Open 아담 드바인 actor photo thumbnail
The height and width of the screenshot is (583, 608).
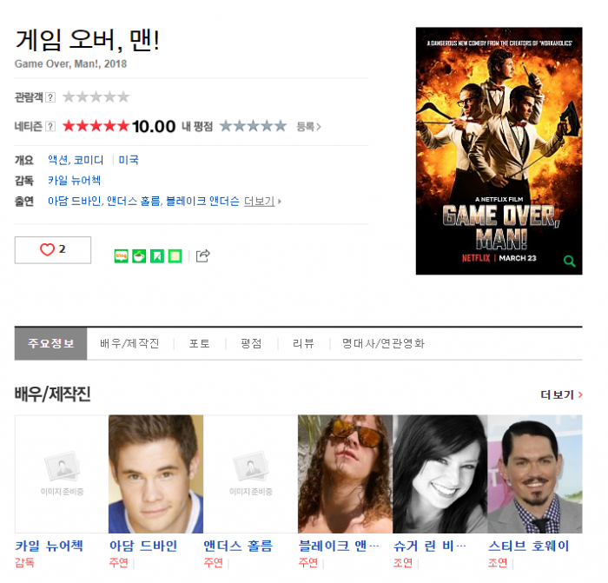pyautogui.click(x=155, y=474)
